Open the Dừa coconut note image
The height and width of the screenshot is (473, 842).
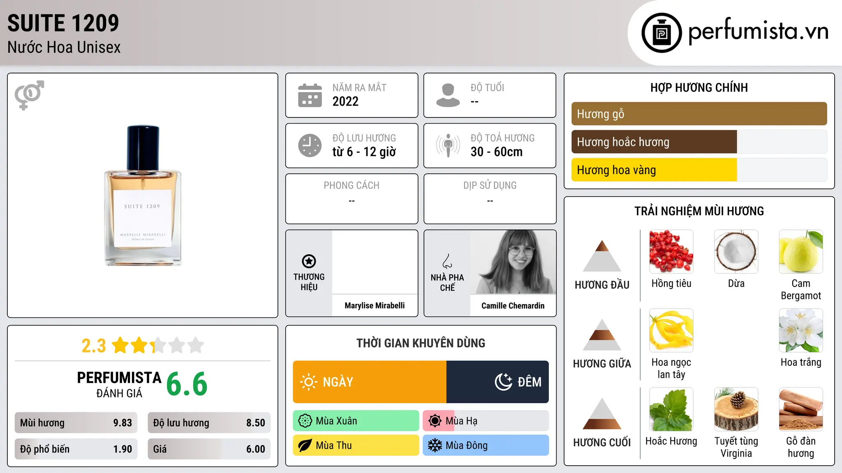point(736,252)
